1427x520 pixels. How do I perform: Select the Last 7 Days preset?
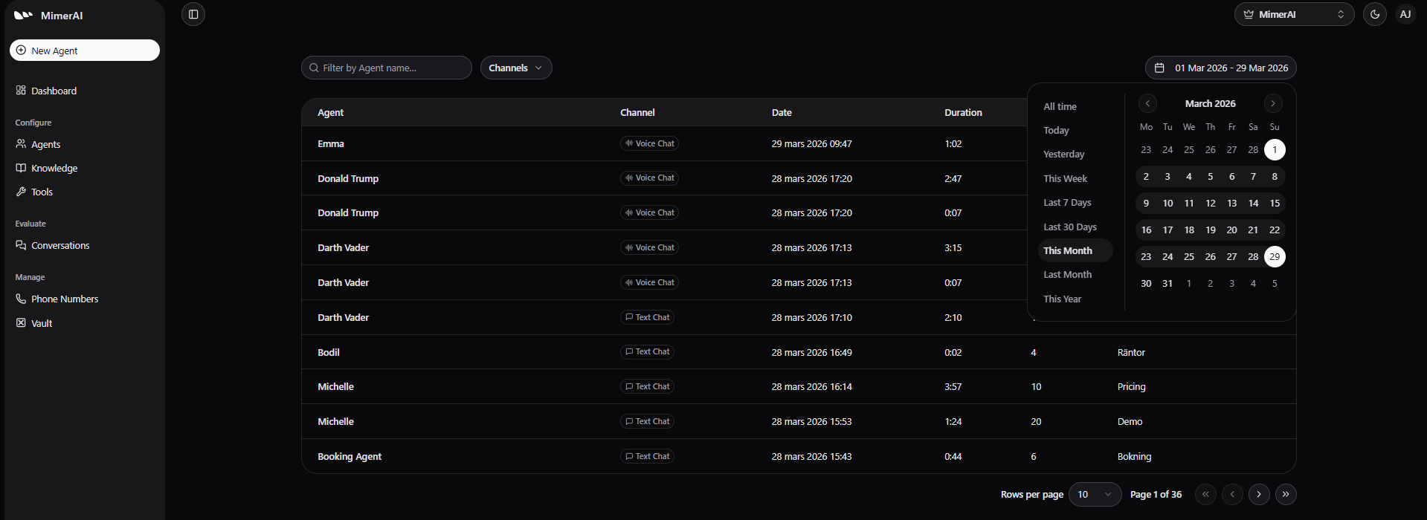point(1067,203)
